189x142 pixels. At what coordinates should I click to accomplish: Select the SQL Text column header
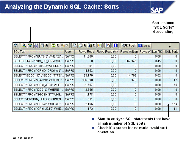pos(39,52)
